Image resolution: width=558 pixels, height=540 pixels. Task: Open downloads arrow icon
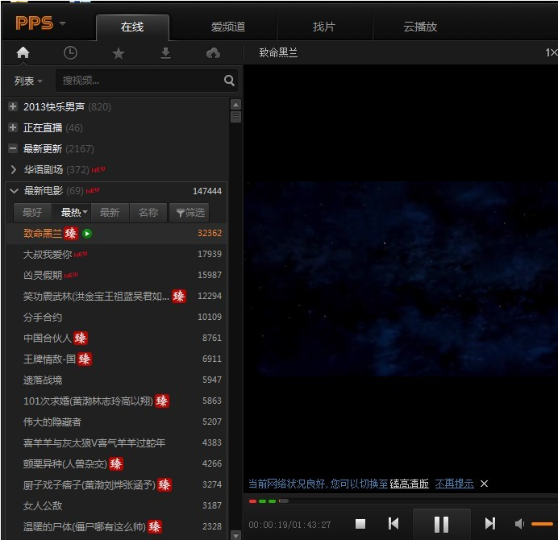(x=165, y=53)
